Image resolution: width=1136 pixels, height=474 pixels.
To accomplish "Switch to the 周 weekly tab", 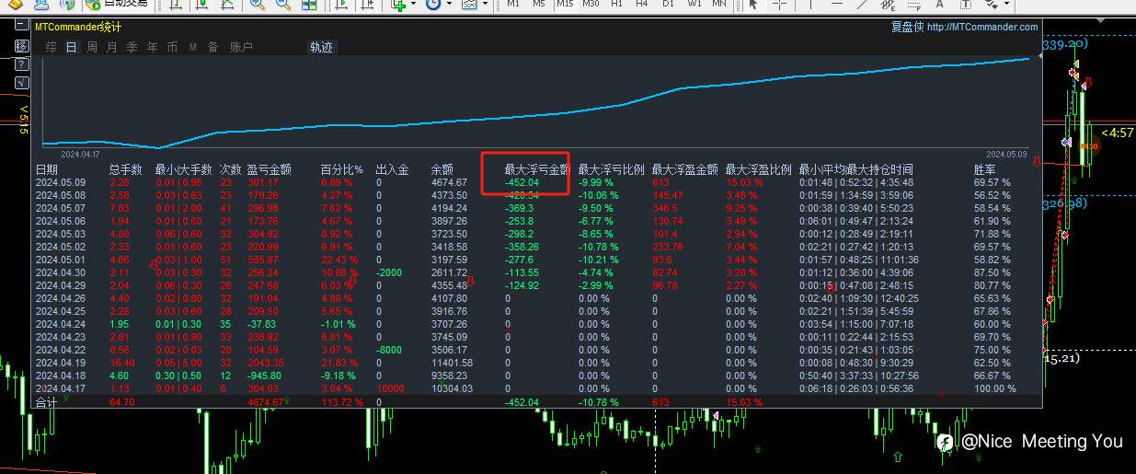I will [92, 47].
